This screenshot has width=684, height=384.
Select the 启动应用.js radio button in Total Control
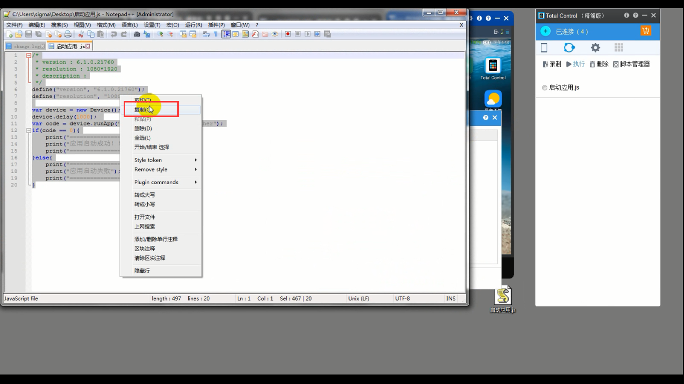pos(545,87)
